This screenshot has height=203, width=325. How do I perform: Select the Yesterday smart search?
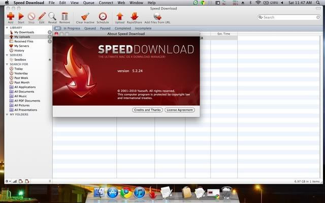tap(21, 73)
